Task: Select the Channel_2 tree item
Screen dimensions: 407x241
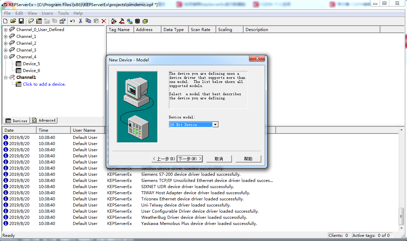Action: [26, 43]
